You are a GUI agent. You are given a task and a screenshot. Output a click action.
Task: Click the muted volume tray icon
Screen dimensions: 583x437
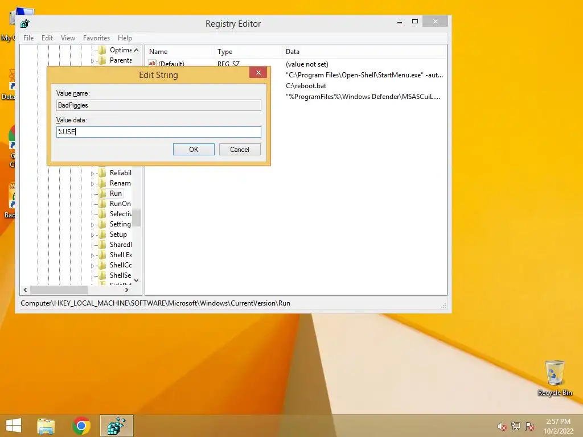pyautogui.click(x=502, y=426)
